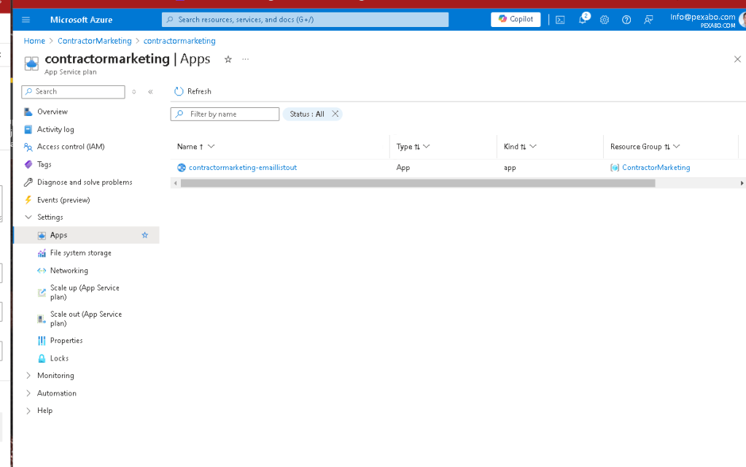Open the Status : All filter
The width and height of the screenshot is (746, 467).
307,115
